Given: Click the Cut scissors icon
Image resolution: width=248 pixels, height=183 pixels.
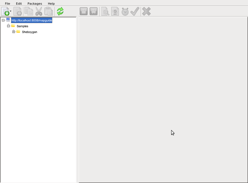Looking at the screenshot, I should coord(39,11).
